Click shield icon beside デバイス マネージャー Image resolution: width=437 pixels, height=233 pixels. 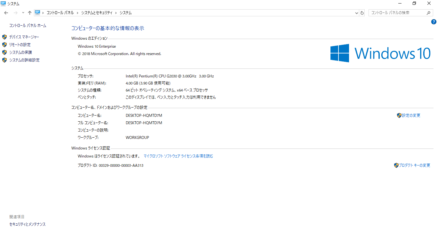coord(4,37)
